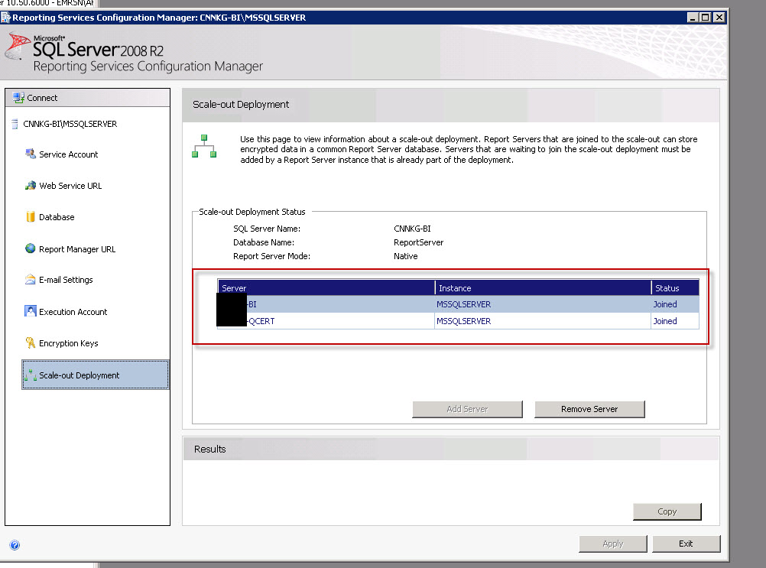766x568 pixels.
Task: Minimize the Reporting Services Configuration Manager window
Action: coord(693,18)
